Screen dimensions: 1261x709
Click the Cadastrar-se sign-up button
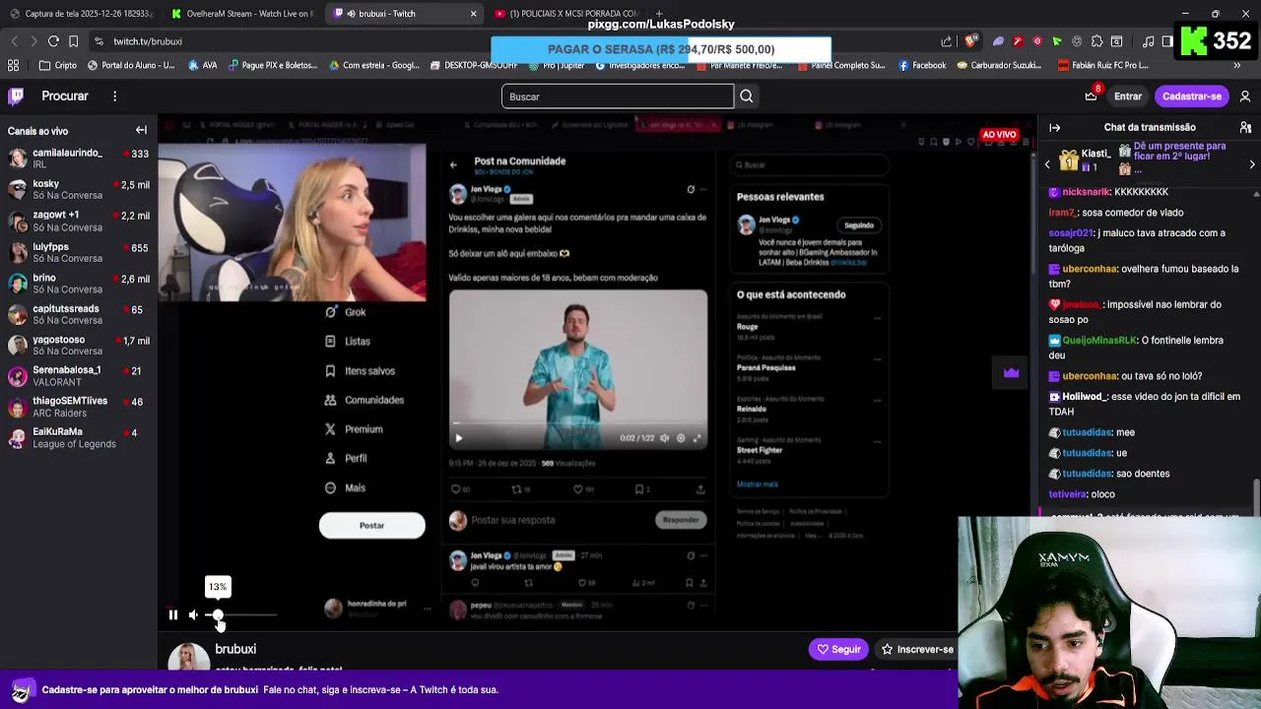(x=1191, y=97)
